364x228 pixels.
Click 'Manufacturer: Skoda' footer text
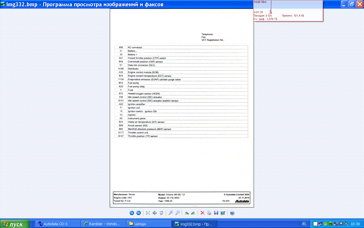(x=124, y=194)
